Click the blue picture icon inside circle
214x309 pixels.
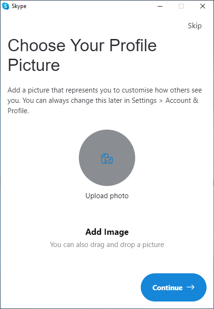tap(107, 159)
